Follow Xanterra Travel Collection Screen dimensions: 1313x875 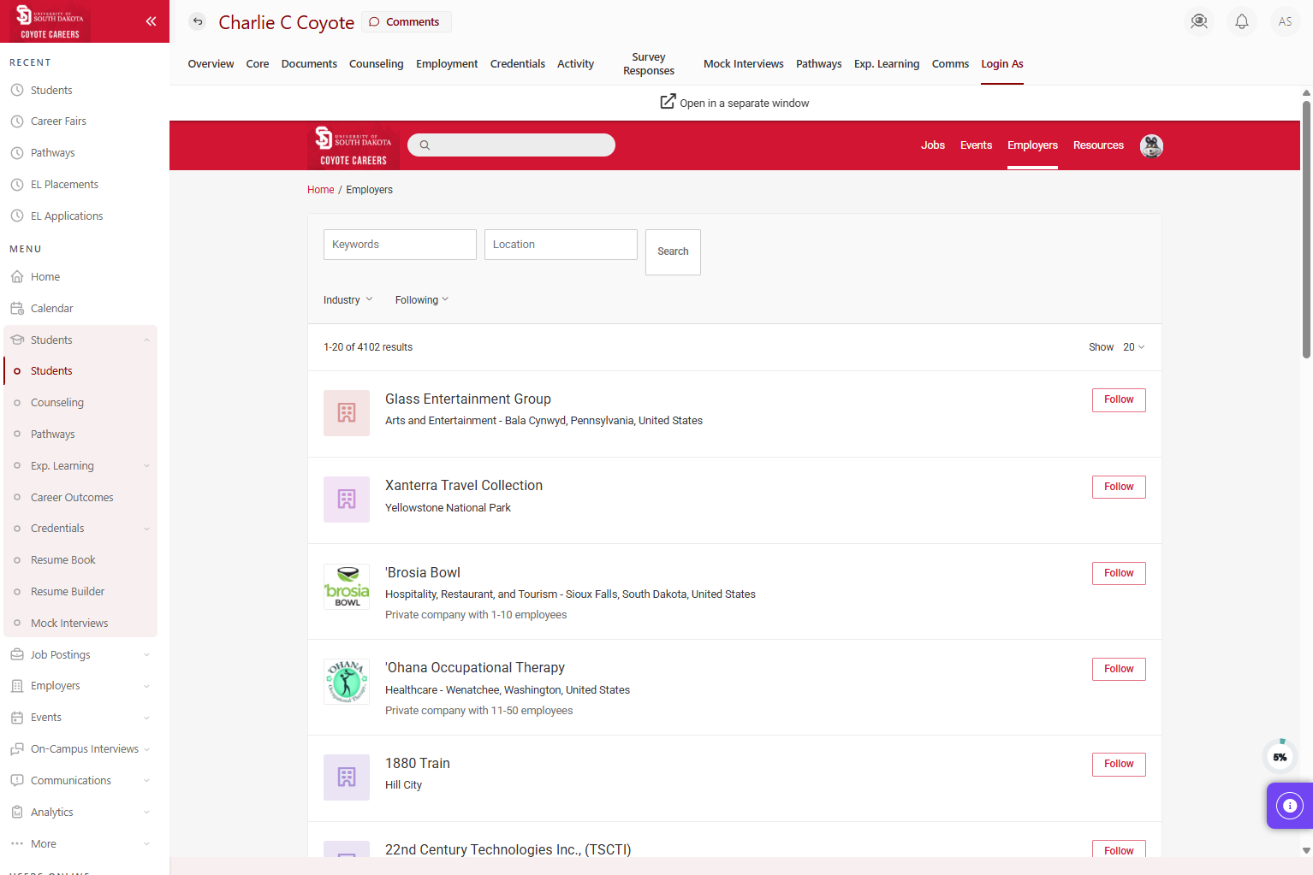click(x=1119, y=487)
